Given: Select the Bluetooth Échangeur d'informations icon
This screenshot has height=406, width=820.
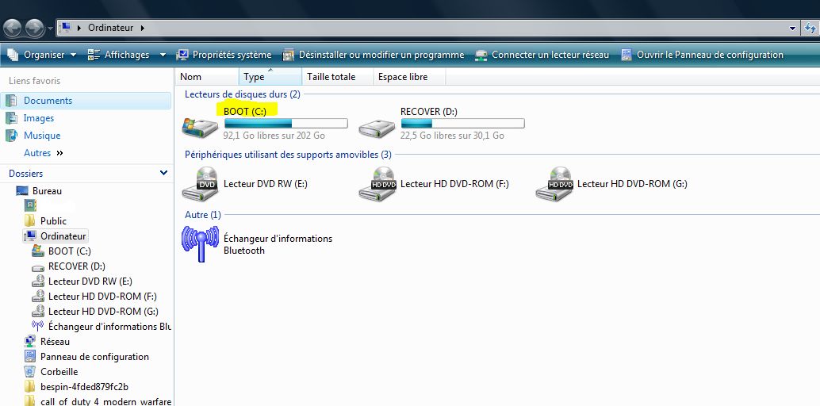Looking at the screenshot, I should tap(200, 243).
